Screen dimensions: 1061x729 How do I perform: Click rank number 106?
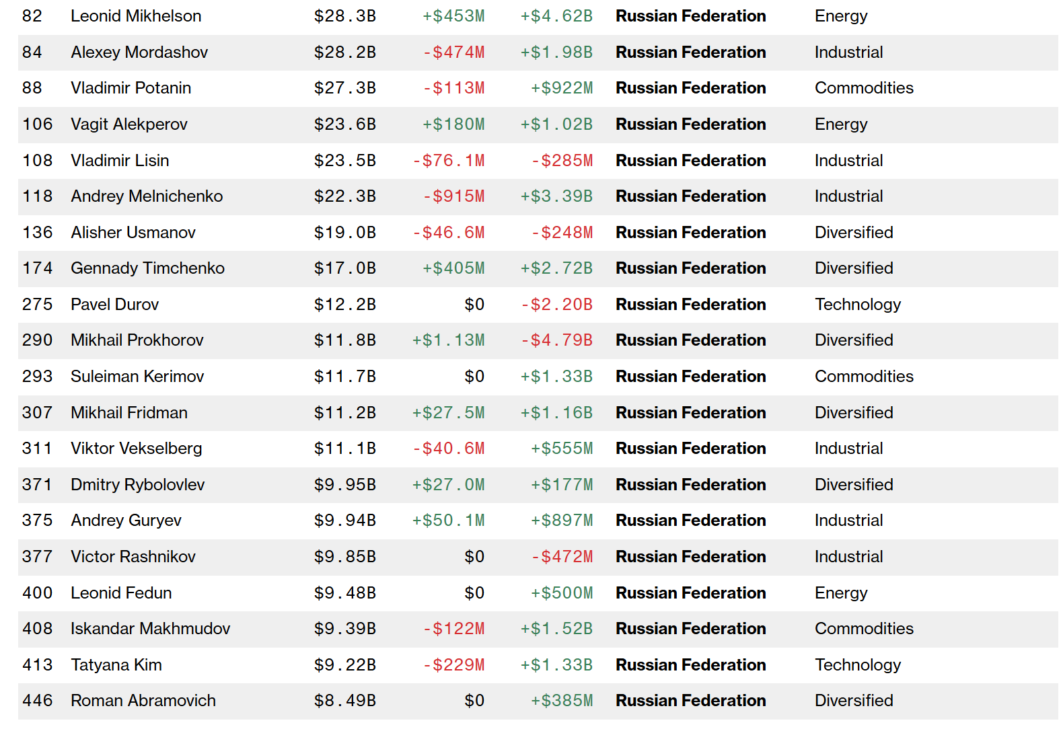38,124
